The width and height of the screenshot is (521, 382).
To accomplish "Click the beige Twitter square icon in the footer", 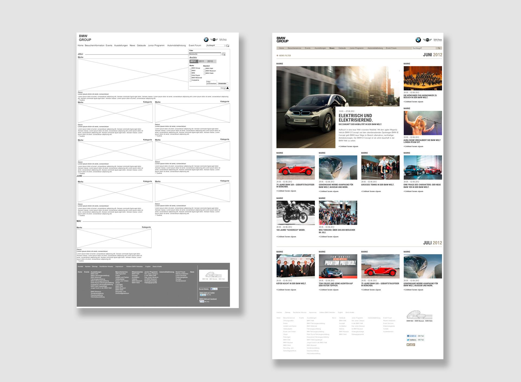I will point(408,345).
